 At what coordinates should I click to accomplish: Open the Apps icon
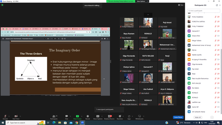(x=129, y=116)
